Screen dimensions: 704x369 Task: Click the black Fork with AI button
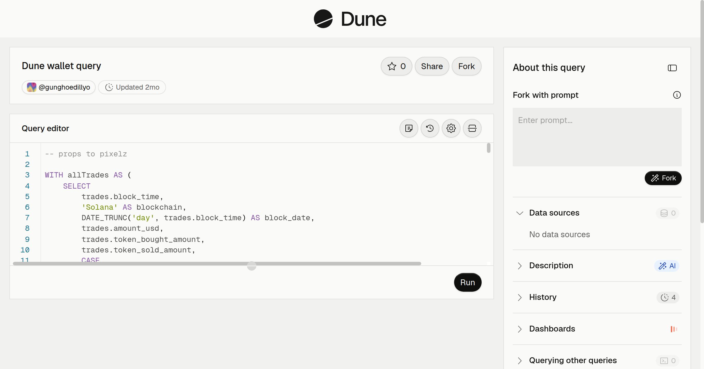point(663,178)
